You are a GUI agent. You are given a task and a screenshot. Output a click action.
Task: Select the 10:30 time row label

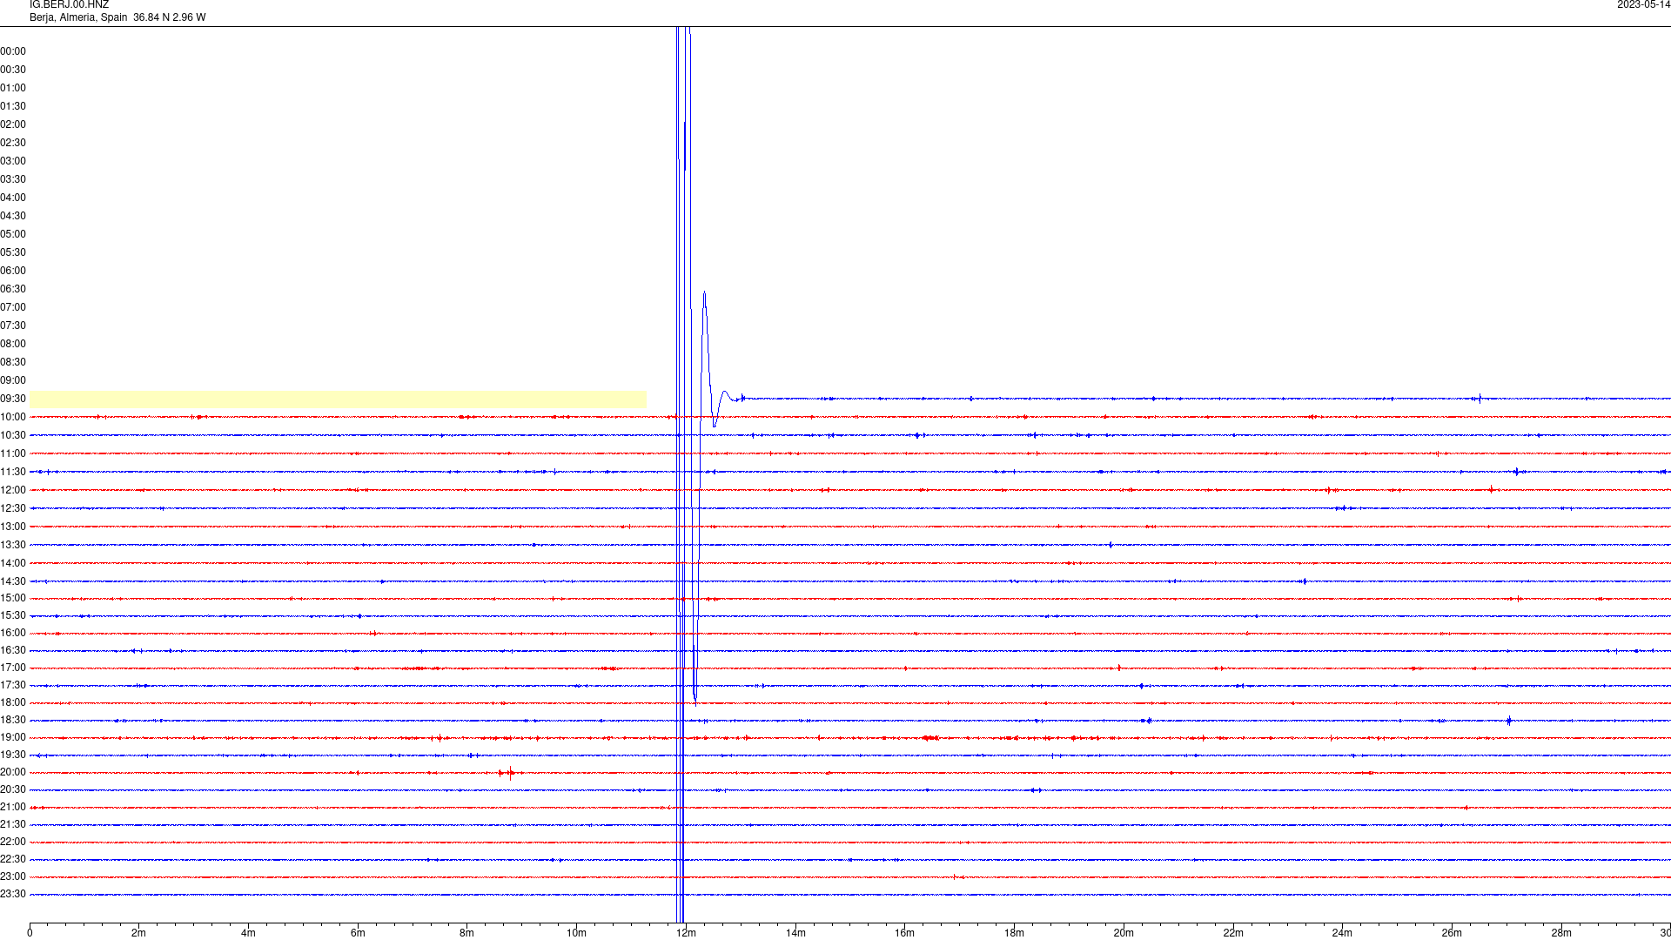click(x=13, y=435)
